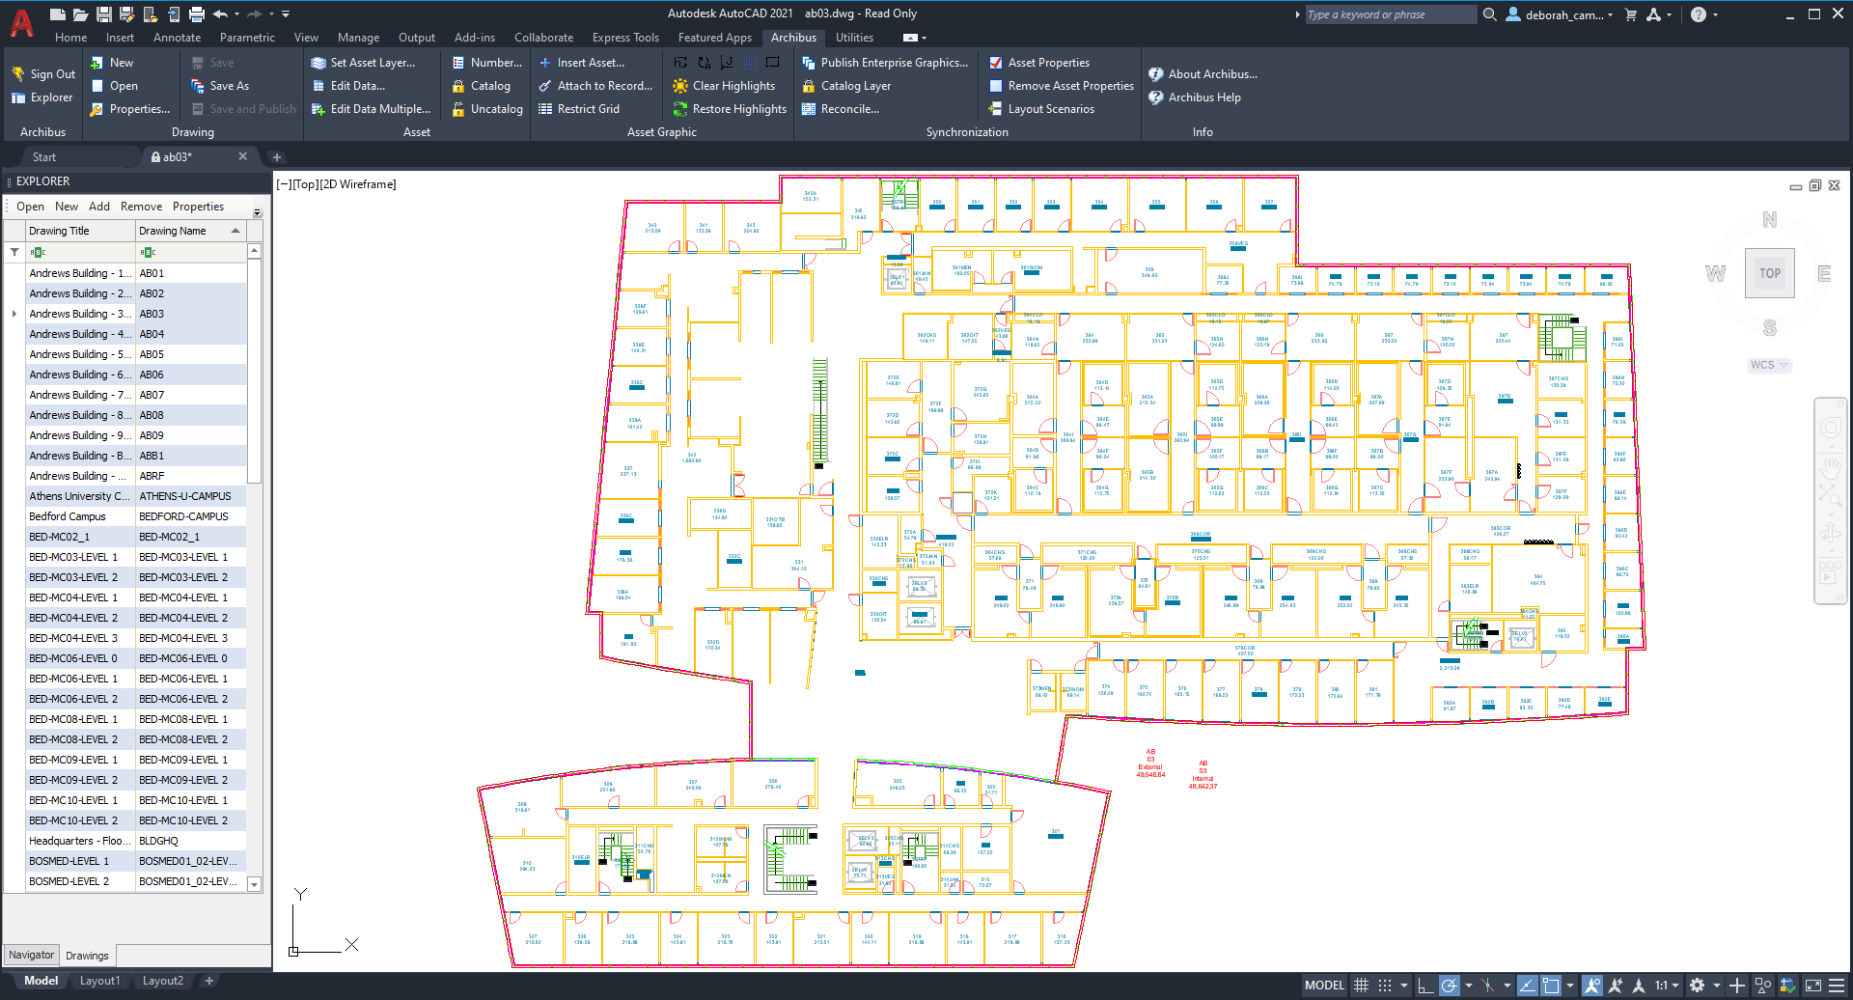This screenshot has height=1000, width=1853.
Task: Toggle grid display in the status bar
Action: [1361, 985]
